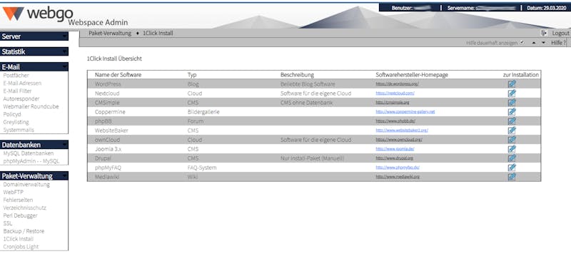This screenshot has width=571, height=259.
Task: Collapse the E-Mail sidebar section arrow
Action: click(x=64, y=67)
